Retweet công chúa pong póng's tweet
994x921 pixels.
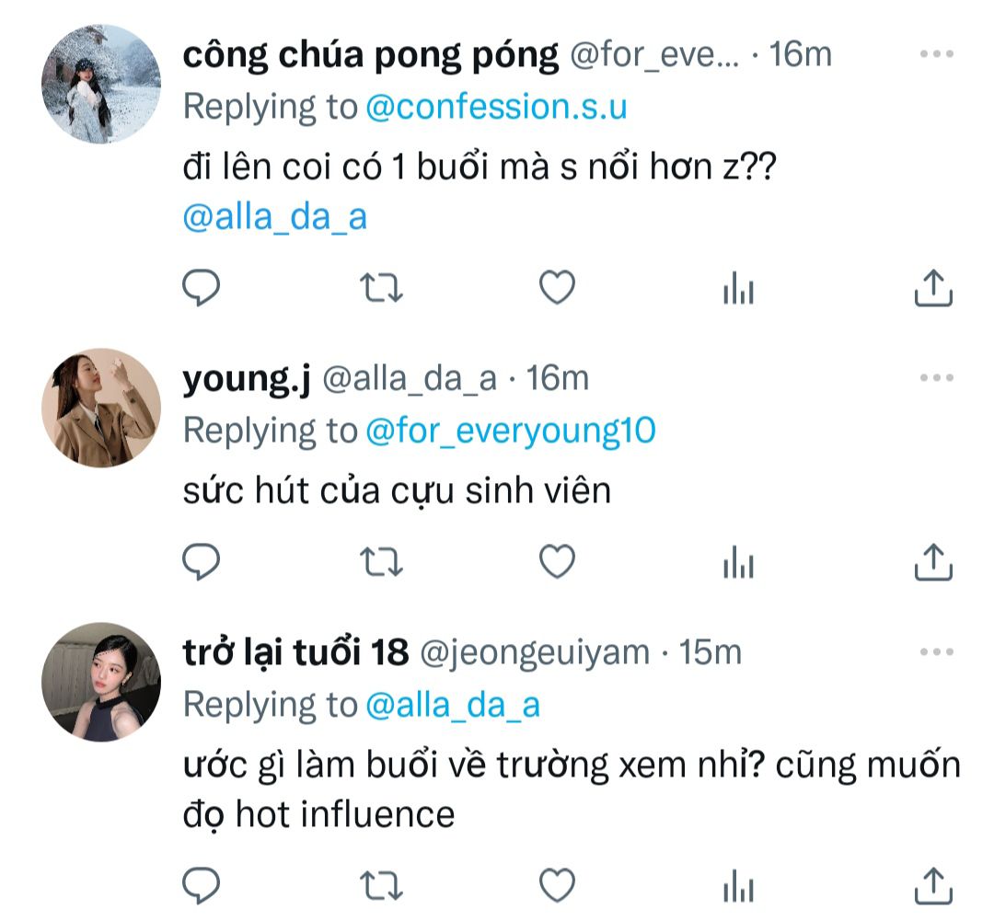point(380,289)
